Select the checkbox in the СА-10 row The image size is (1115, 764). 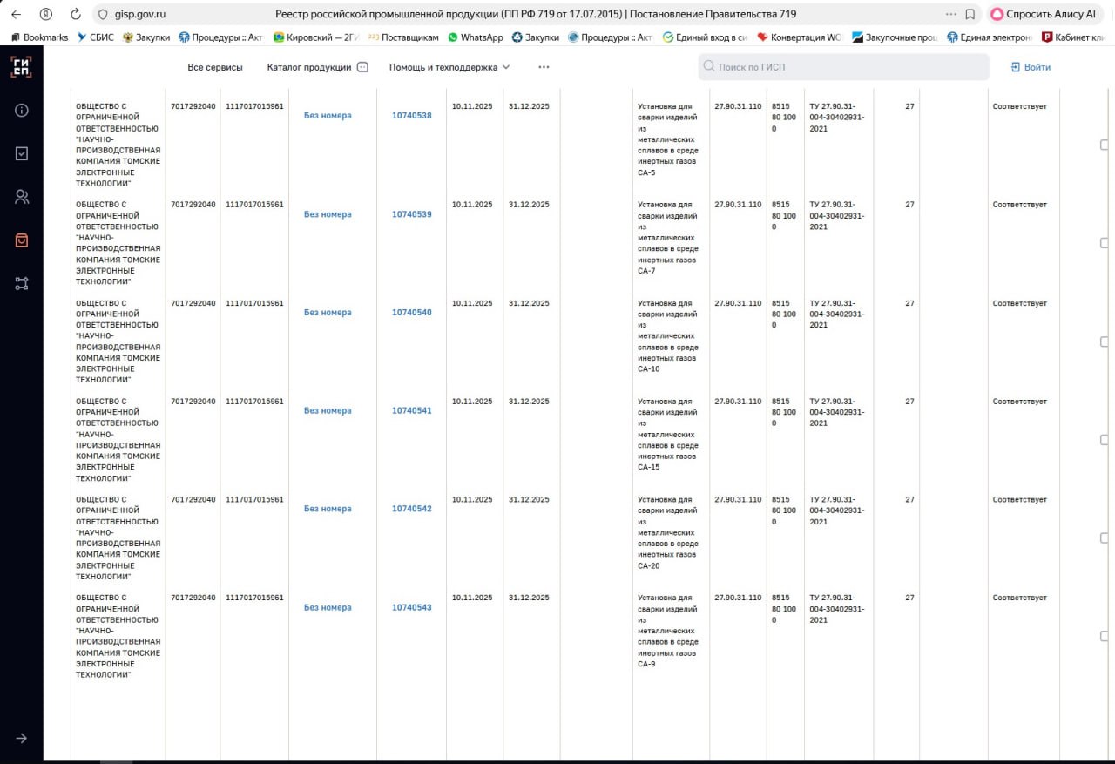[x=1105, y=341]
